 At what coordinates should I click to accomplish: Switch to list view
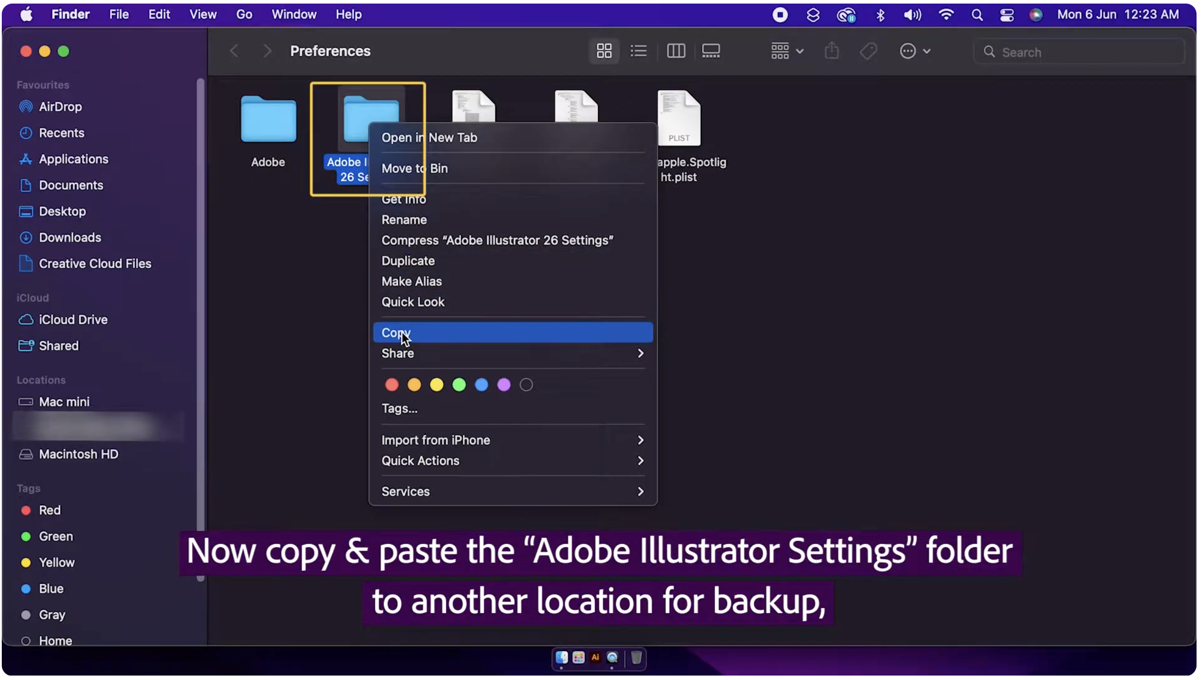[x=638, y=50]
